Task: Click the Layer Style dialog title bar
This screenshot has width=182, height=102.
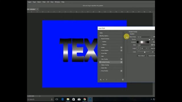Action: point(126,28)
